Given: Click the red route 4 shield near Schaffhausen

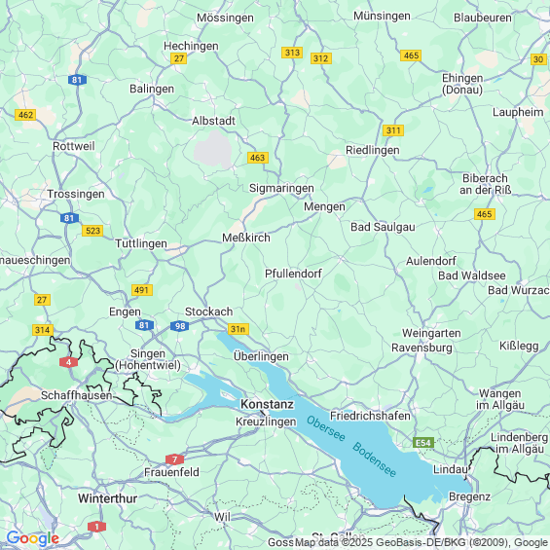Looking at the screenshot, I should 69,362.
